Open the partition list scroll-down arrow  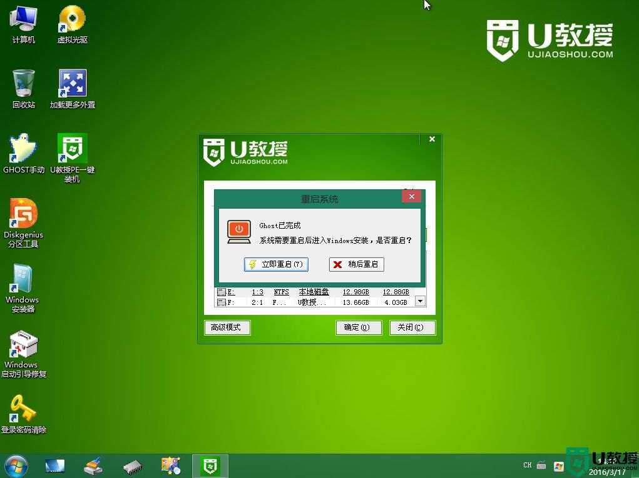[x=420, y=301]
